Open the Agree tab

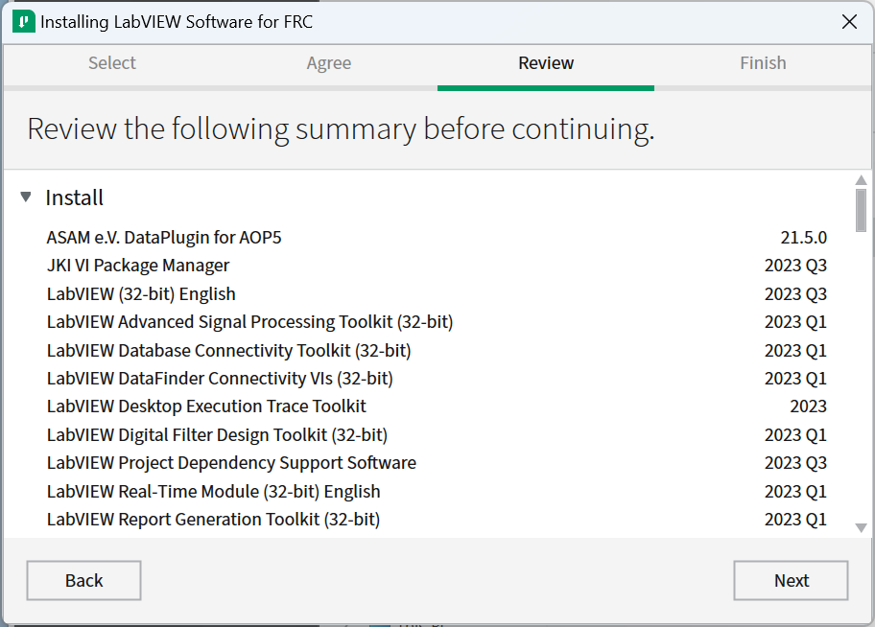pos(329,63)
